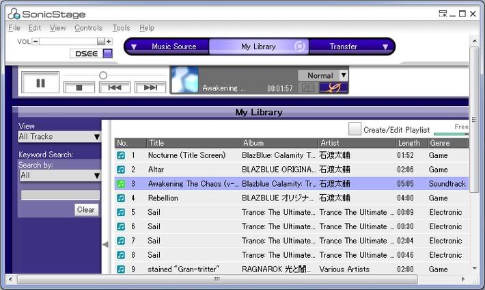The height and width of the screenshot is (290, 485).
Task: Click the music note icon for Altar
Action: (121, 170)
